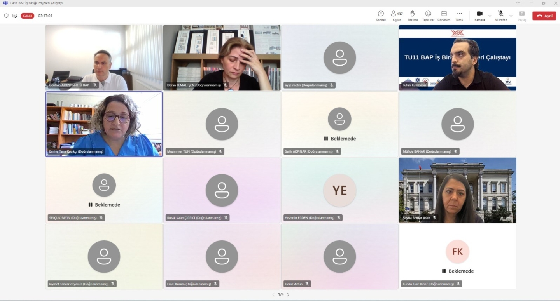
Task: Open the Tümü more options menu
Action: [x=459, y=16]
